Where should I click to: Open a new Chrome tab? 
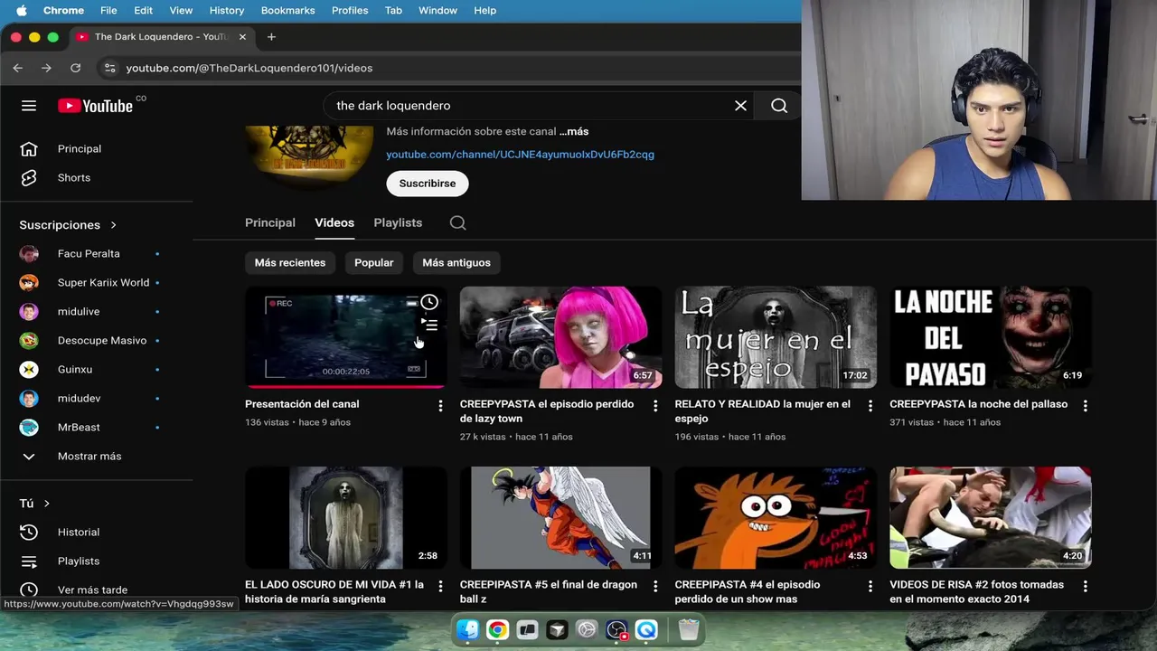click(271, 37)
